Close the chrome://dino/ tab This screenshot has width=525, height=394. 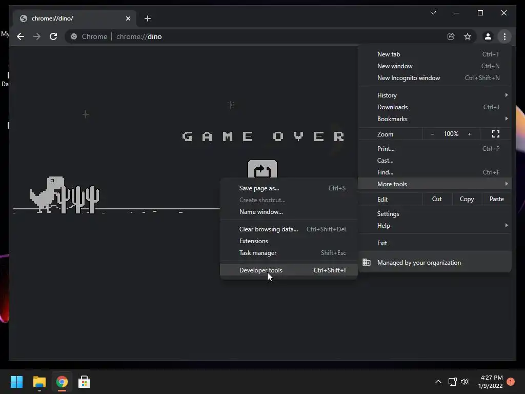point(128,18)
